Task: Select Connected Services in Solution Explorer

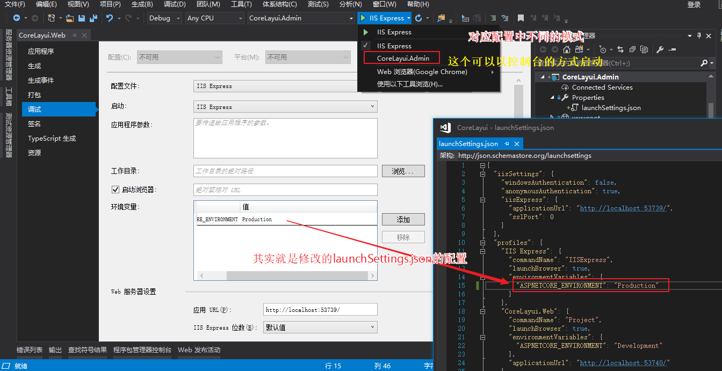Action: coord(602,88)
